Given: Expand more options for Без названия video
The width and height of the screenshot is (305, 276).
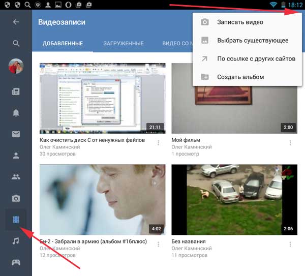Looking at the screenshot, I should click(290, 244).
